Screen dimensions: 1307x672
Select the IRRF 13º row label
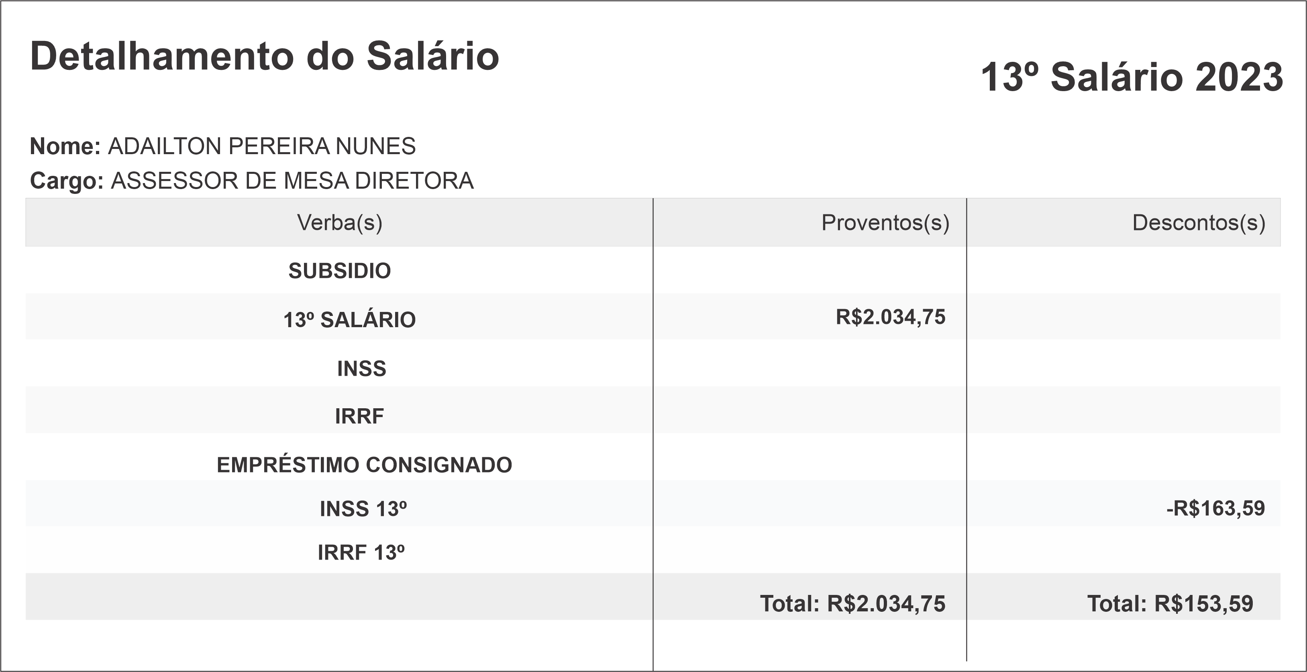click(x=361, y=553)
